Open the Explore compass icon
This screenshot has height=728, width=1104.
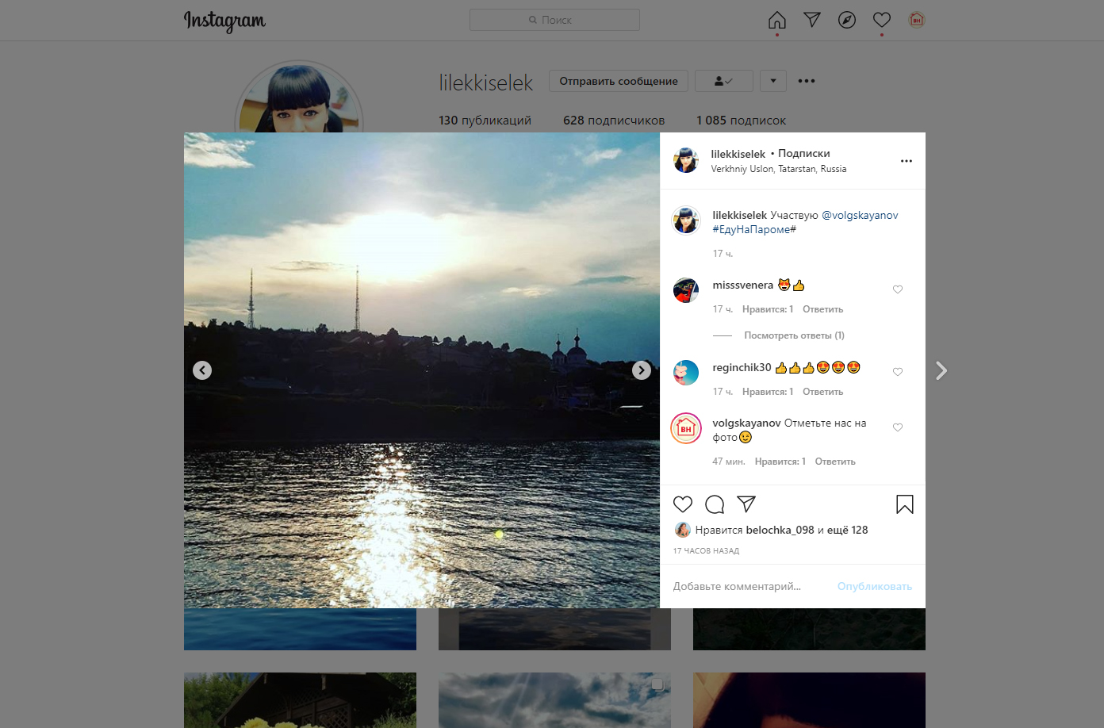847,20
